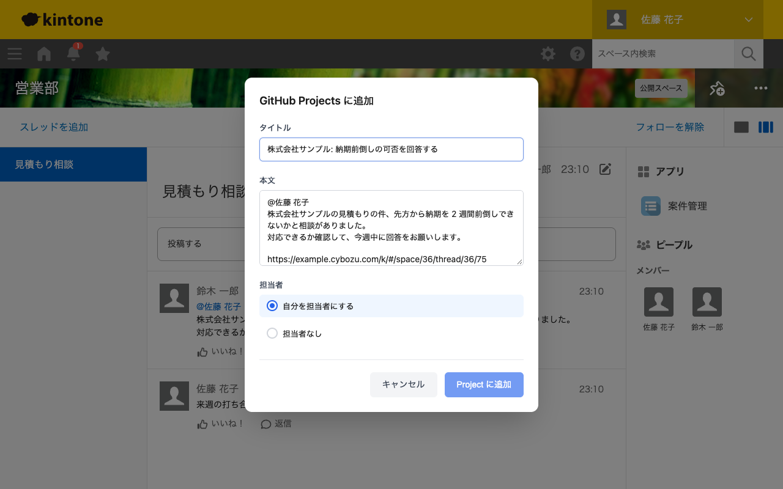
Task: Select 担当者なし radio option
Action: [x=391, y=334]
